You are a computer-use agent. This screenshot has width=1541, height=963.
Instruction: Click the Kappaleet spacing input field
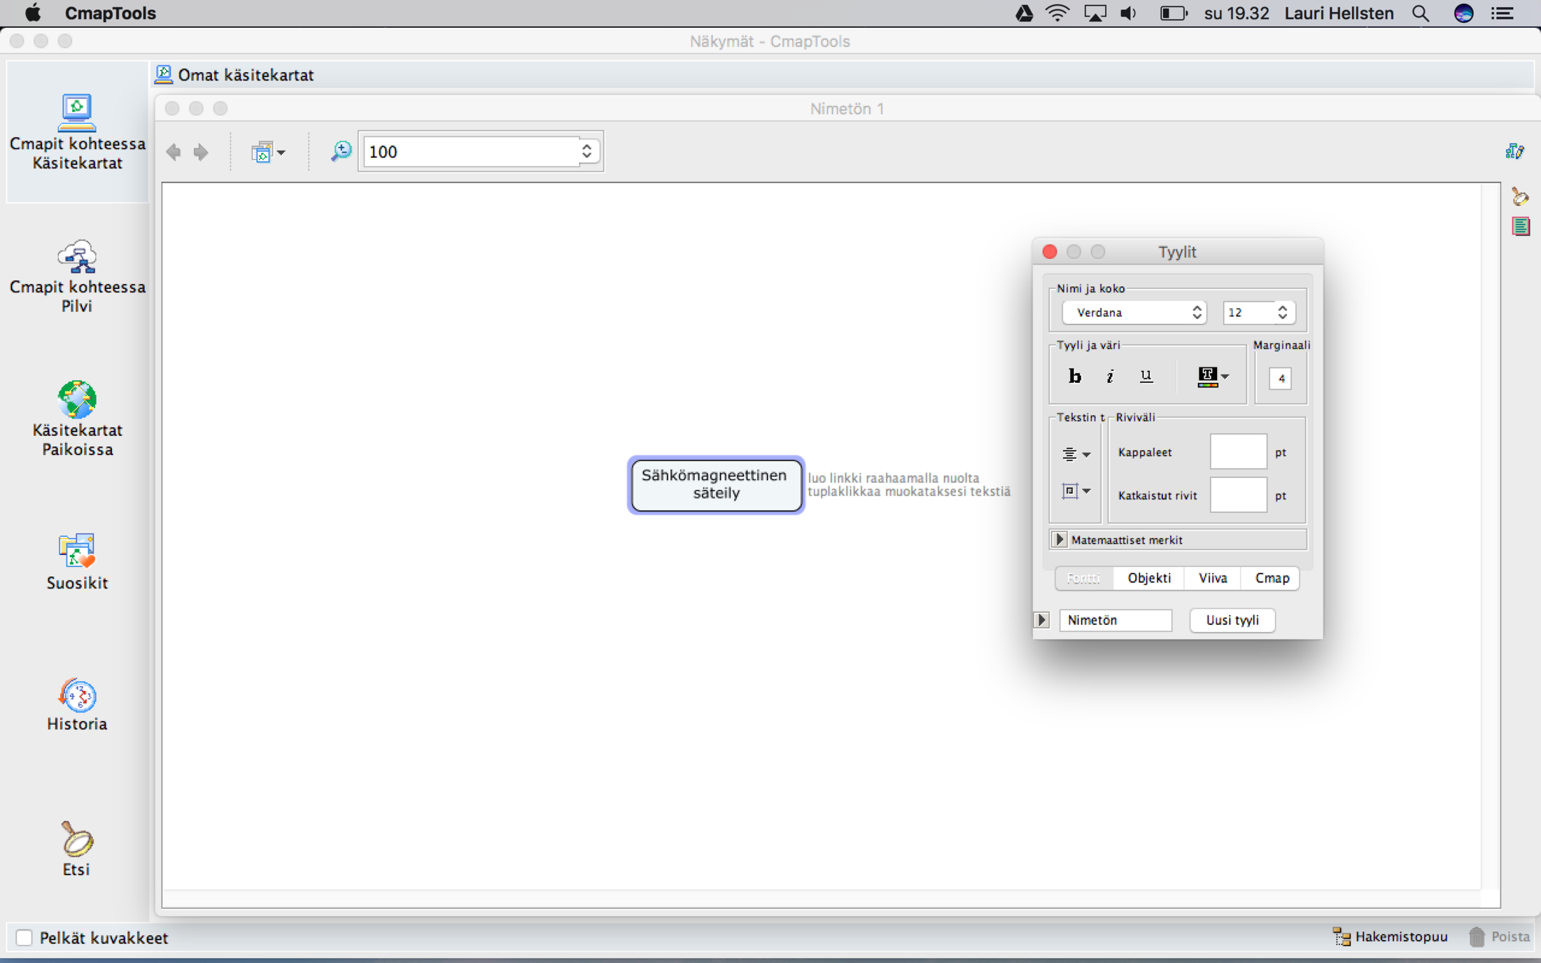coord(1238,452)
